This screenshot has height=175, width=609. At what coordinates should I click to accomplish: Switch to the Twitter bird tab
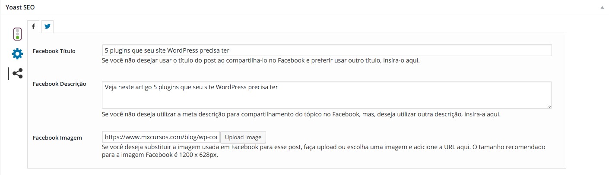48,26
